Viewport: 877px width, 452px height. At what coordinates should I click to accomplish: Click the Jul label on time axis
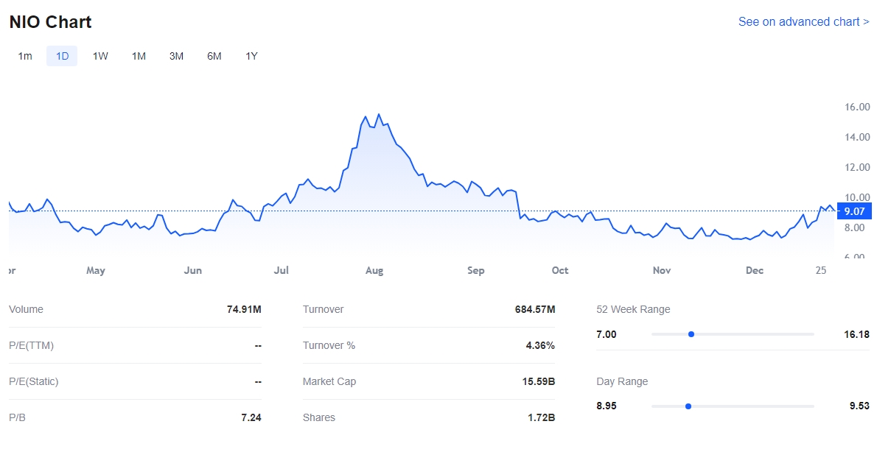[281, 270]
